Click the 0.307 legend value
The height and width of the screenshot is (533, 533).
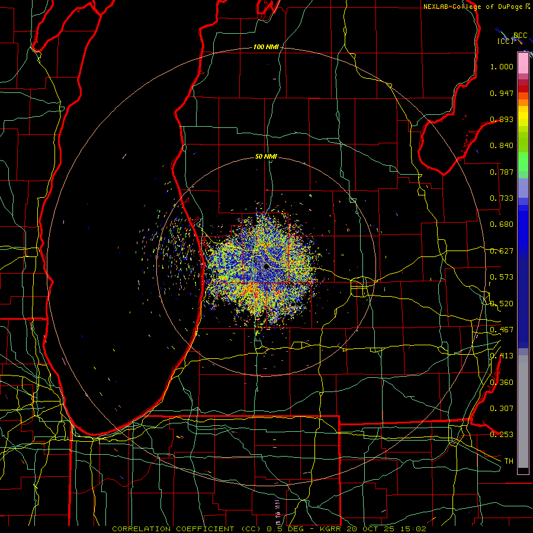(502, 409)
